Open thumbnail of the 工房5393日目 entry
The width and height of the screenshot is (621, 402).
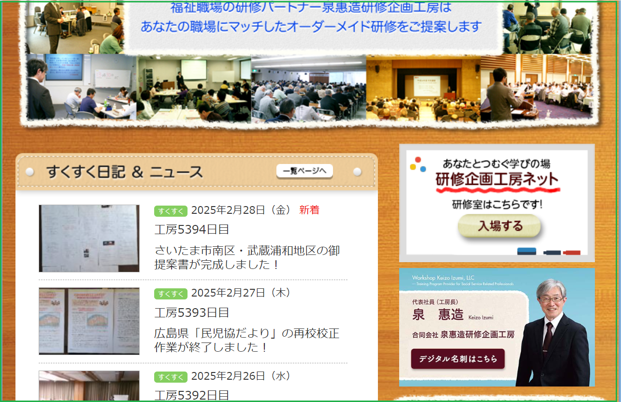(x=89, y=321)
